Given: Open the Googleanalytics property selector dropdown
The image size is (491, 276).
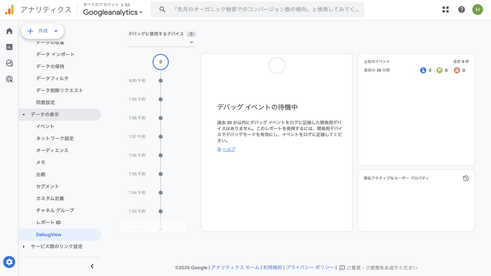Looking at the screenshot, I should (x=113, y=12).
